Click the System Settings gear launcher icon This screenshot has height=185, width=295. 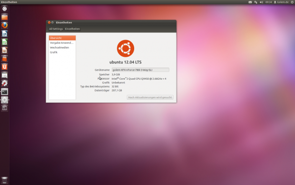click(4, 100)
